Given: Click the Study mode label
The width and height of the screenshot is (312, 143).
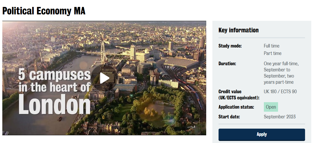Looking at the screenshot, I should coord(230,46).
